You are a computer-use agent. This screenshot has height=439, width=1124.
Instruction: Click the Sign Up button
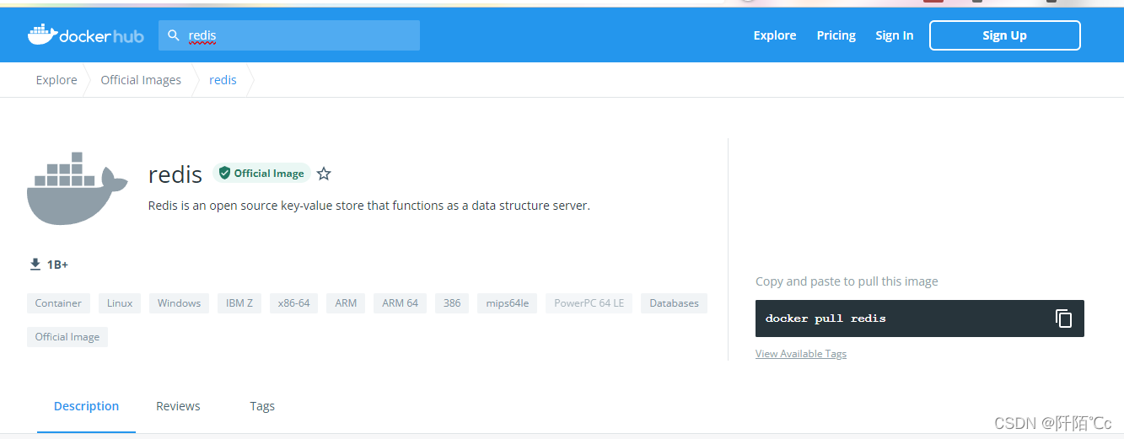coord(1004,35)
